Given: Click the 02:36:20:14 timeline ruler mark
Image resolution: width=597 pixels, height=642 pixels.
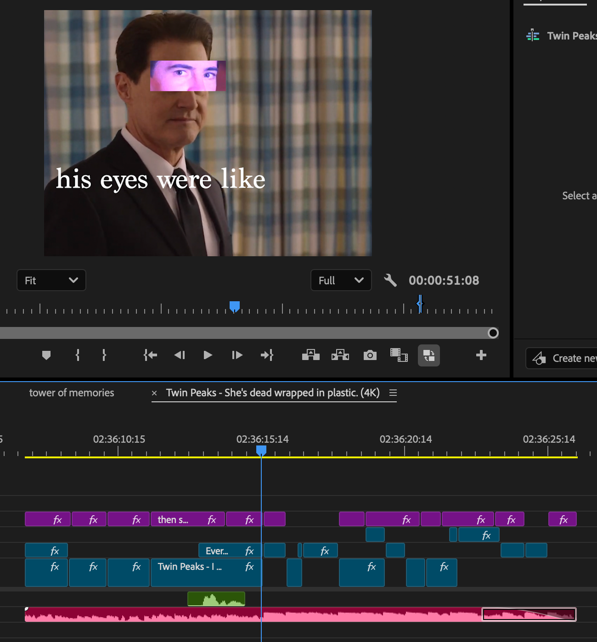Looking at the screenshot, I should (x=406, y=439).
